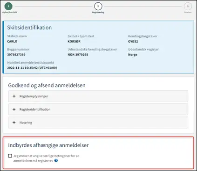Select foreign register value Norge
Image resolution: width=197 pixels, height=171 pixels.
pos(133,55)
